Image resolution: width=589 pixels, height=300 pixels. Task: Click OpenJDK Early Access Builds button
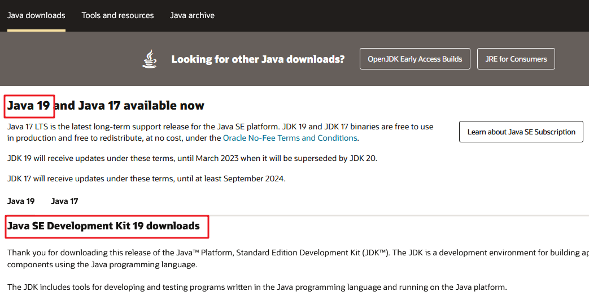[x=415, y=59]
